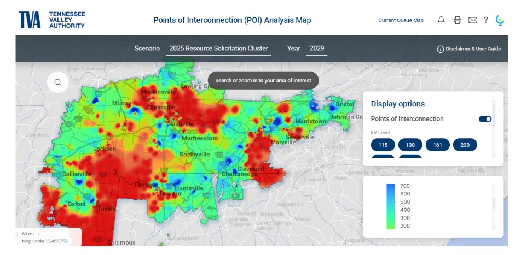This screenshot has width=521, height=255.
Task: Open the Year 2029 dropdown
Action: 317,49
